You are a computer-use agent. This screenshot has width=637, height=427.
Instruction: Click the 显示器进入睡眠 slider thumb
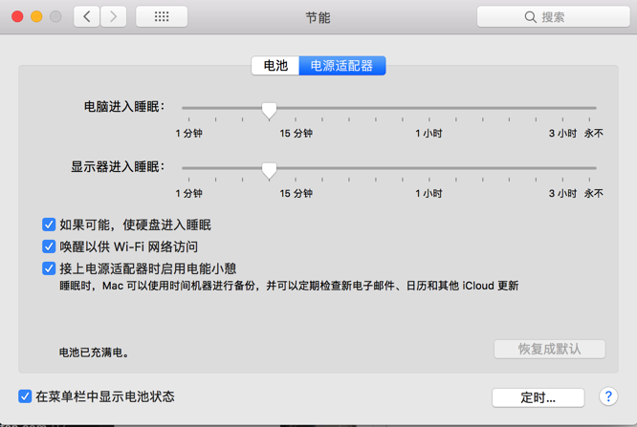(269, 170)
